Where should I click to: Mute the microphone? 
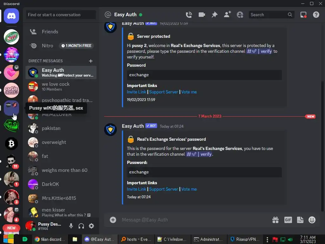pos(71,226)
